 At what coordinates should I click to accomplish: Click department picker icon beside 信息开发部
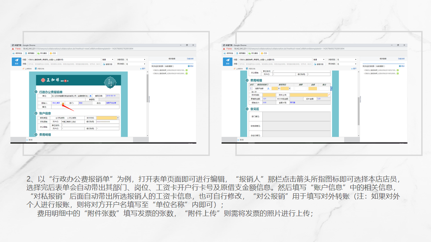268,89
